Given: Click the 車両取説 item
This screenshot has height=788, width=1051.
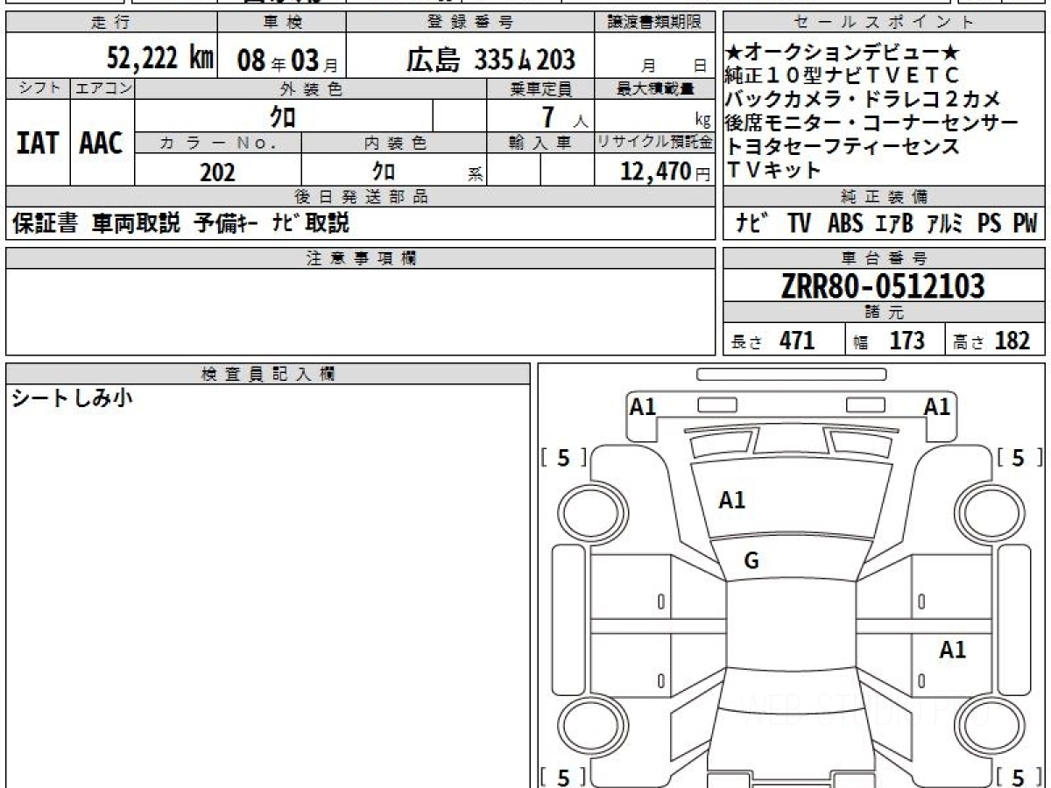Looking at the screenshot, I should point(136,223).
